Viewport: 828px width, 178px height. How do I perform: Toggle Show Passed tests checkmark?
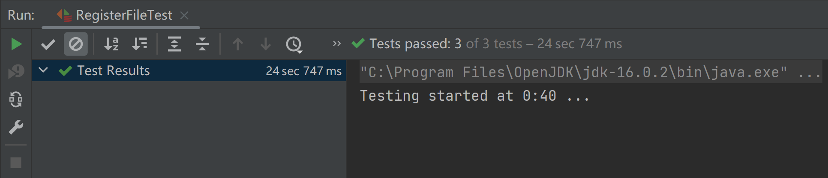pyautogui.click(x=48, y=44)
